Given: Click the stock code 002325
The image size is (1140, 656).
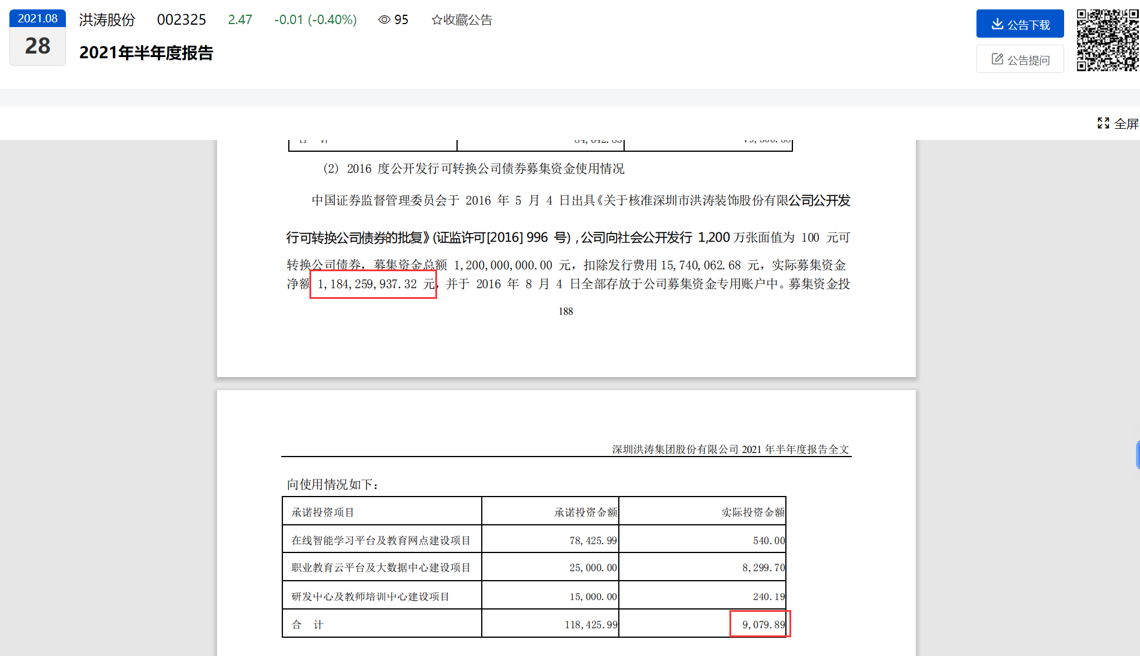Looking at the screenshot, I should click(x=181, y=20).
